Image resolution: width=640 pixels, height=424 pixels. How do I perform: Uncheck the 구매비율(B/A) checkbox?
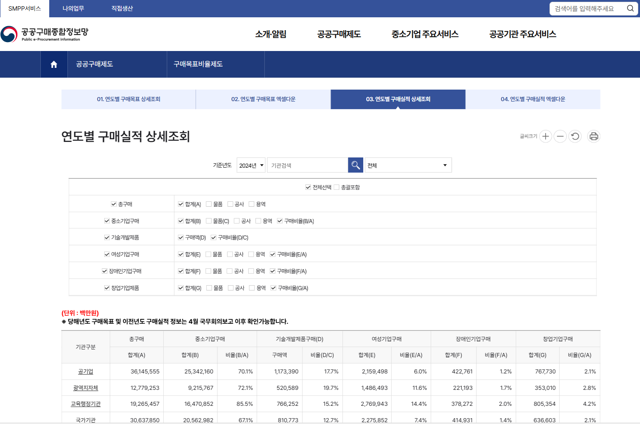(280, 221)
